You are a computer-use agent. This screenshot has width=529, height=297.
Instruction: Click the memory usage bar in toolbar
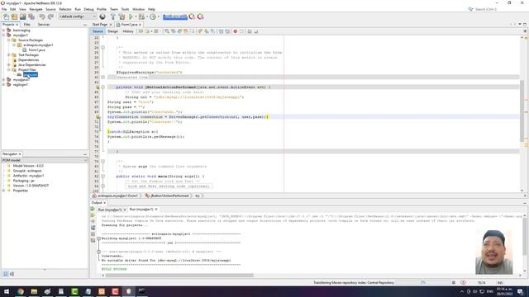click(x=175, y=16)
